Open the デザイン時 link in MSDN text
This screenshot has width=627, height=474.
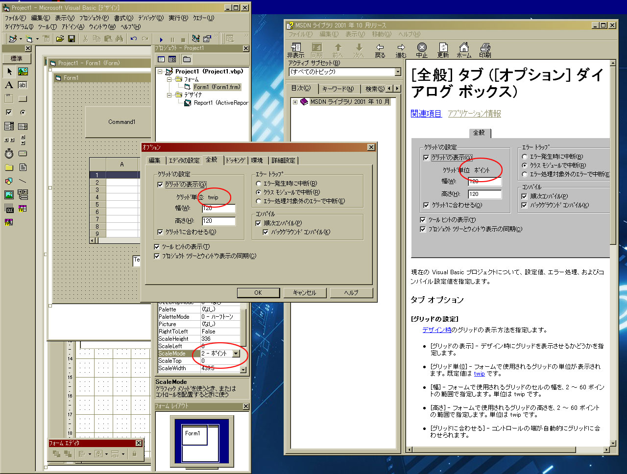point(437,330)
